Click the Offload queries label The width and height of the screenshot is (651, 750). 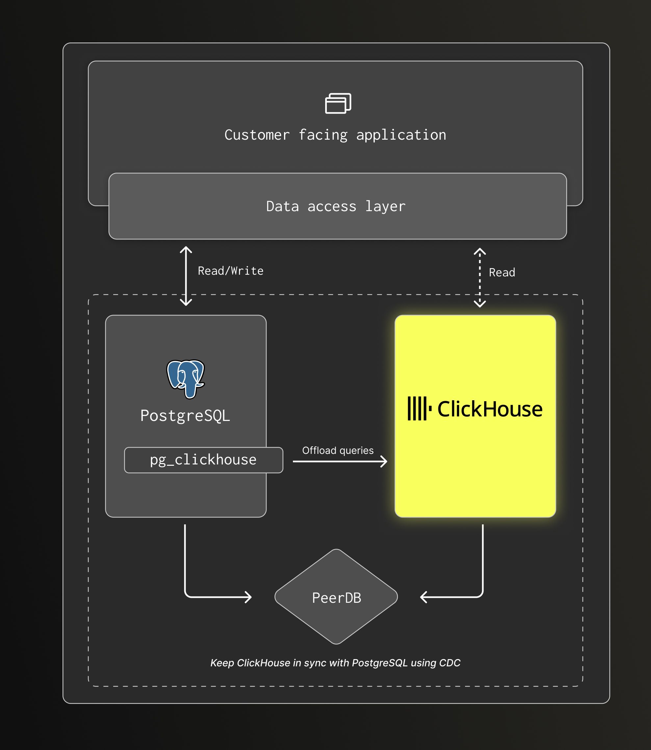(x=339, y=450)
